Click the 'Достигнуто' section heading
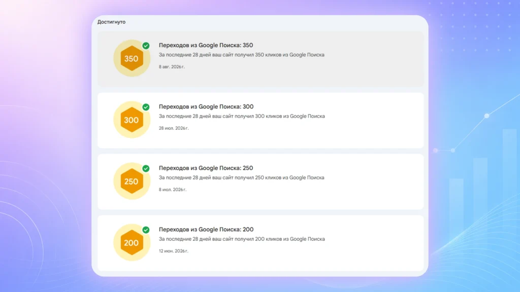 tap(111, 22)
